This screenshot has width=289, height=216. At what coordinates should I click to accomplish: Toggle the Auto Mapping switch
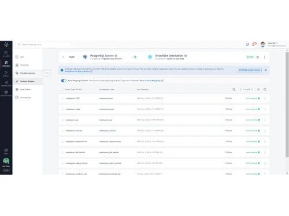[x=64, y=81]
